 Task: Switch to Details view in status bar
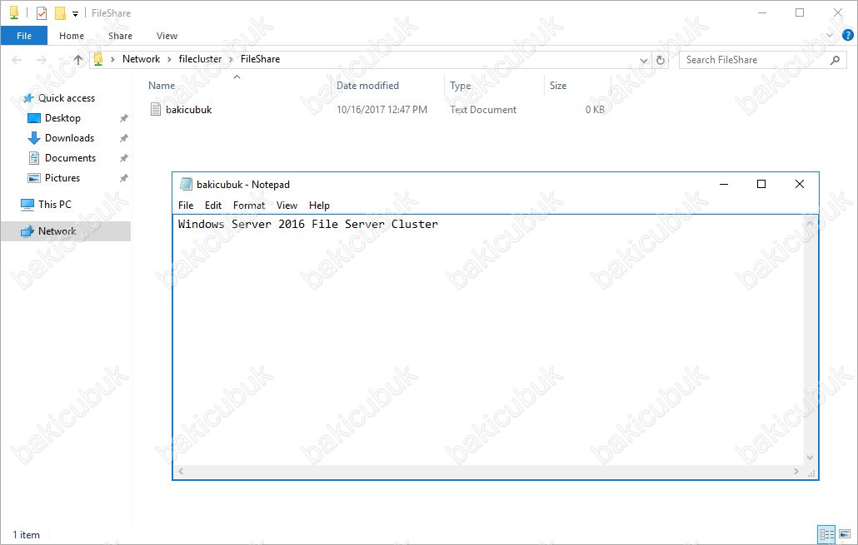(826, 534)
